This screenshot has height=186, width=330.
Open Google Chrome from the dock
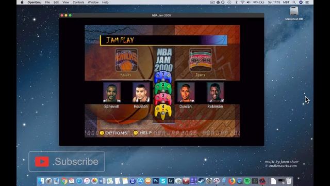pos(64,181)
